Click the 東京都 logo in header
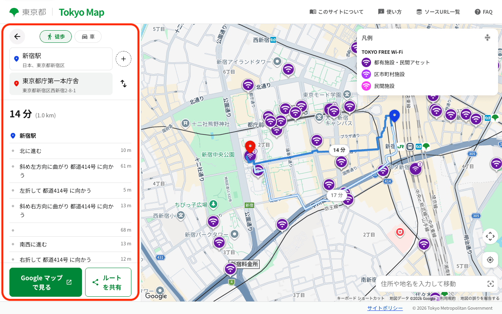The width and height of the screenshot is (502, 314). (27, 12)
